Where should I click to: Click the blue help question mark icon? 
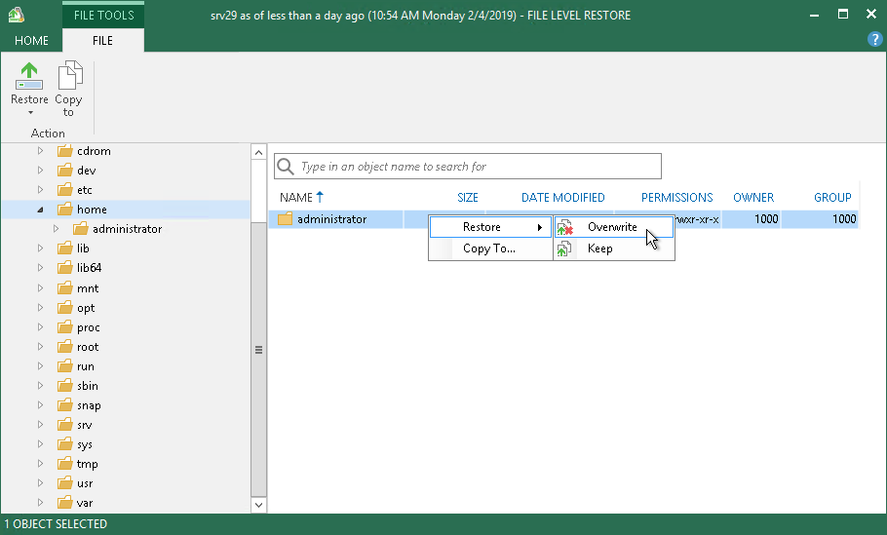[x=874, y=39]
